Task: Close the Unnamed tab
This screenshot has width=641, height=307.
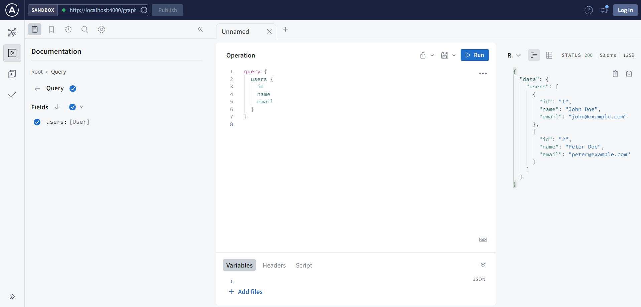Action: pos(269,31)
